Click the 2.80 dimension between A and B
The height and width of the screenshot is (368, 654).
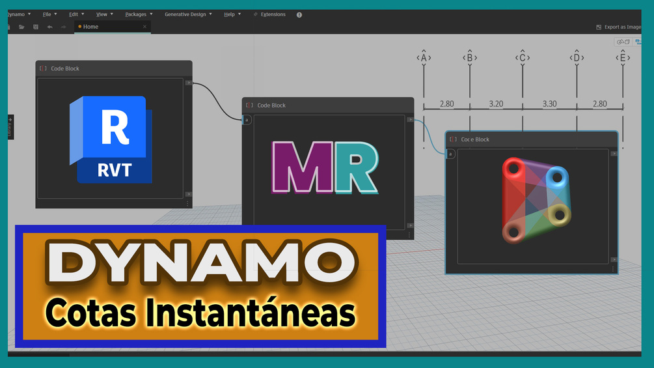(446, 104)
